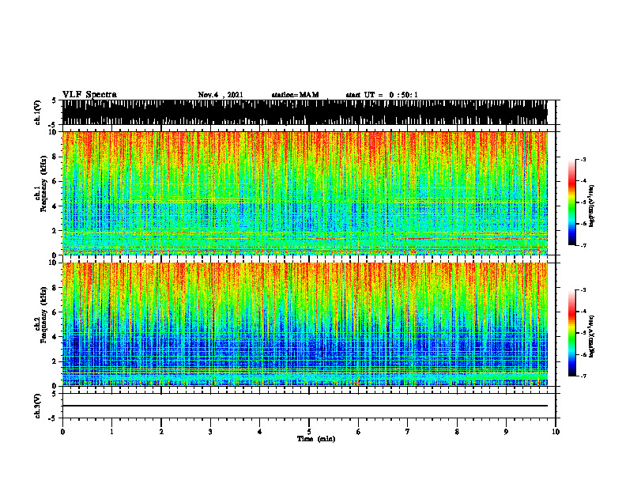Click the "ch.1(V)" waveform axis label

click(37, 112)
